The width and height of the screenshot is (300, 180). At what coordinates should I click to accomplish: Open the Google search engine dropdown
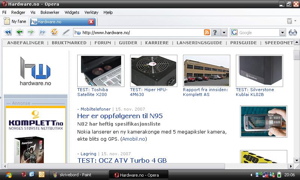tap(282, 33)
